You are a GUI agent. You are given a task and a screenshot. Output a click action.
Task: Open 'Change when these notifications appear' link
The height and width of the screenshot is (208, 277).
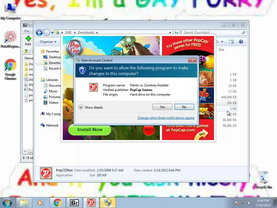[x=166, y=118]
